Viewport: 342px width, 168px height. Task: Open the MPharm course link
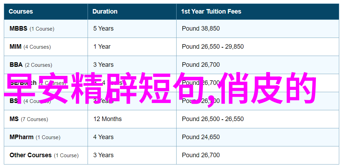click(22, 137)
